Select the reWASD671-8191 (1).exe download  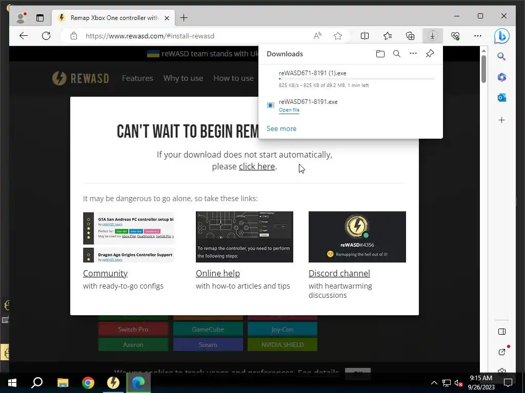[x=351, y=79]
